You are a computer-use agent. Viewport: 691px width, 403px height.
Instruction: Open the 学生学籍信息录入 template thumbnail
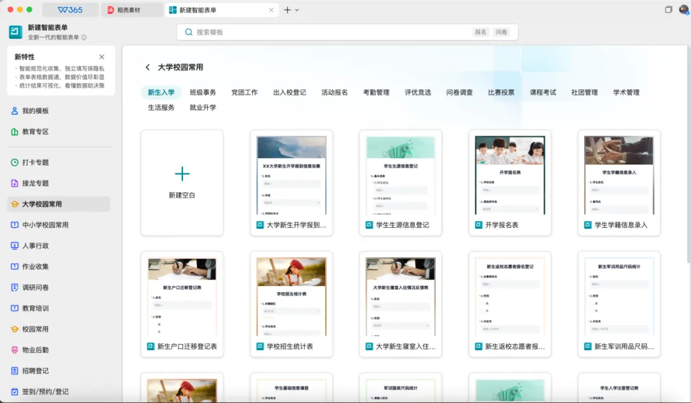[x=619, y=175]
